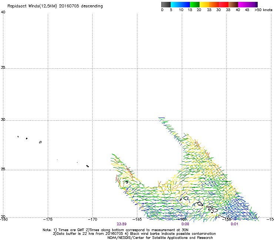The image size is (274, 240).
Task: Click the '35' latitude axis label on left
Action: pos(3,68)
